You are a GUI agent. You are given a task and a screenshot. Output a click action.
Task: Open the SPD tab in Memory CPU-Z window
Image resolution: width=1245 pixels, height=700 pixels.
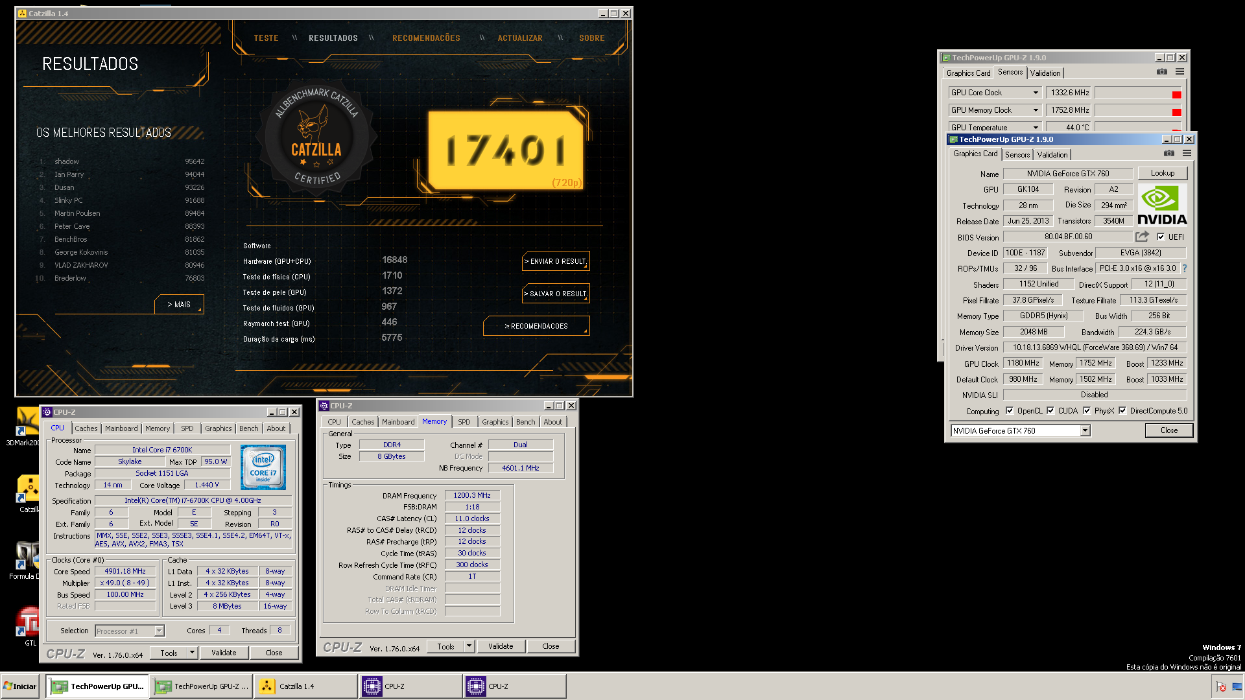coord(464,422)
